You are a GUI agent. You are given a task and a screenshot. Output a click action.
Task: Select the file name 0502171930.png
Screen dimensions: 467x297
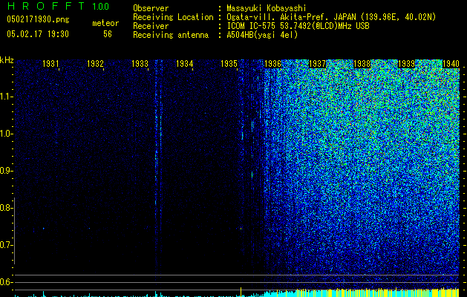[x=38, y=20]
